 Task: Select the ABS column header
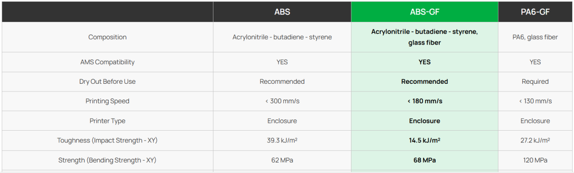click(x=282, y=12)
